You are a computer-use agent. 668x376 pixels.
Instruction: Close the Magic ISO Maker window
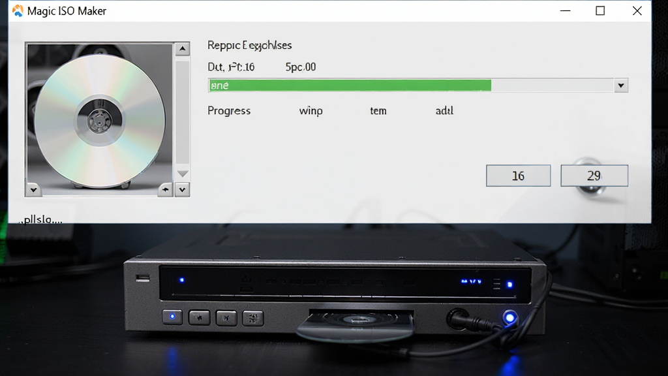pos(637,10)
